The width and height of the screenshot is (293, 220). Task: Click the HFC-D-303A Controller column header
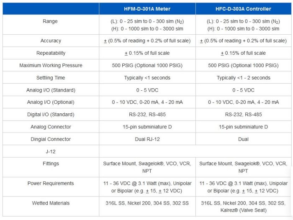243,9
